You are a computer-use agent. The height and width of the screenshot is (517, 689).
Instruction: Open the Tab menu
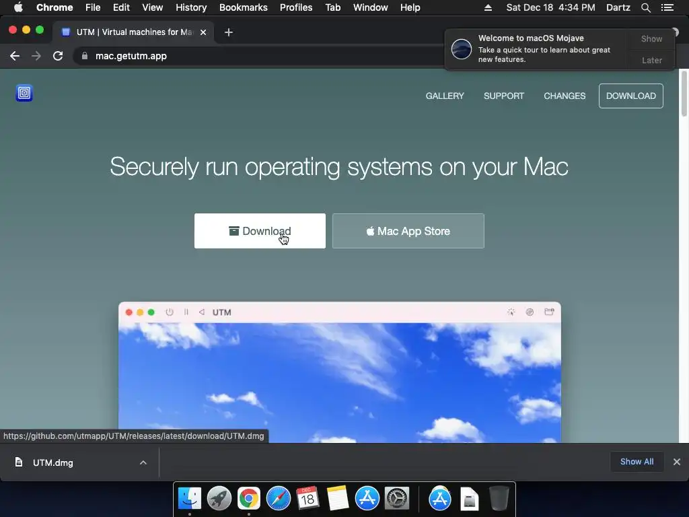coord(333,7)
